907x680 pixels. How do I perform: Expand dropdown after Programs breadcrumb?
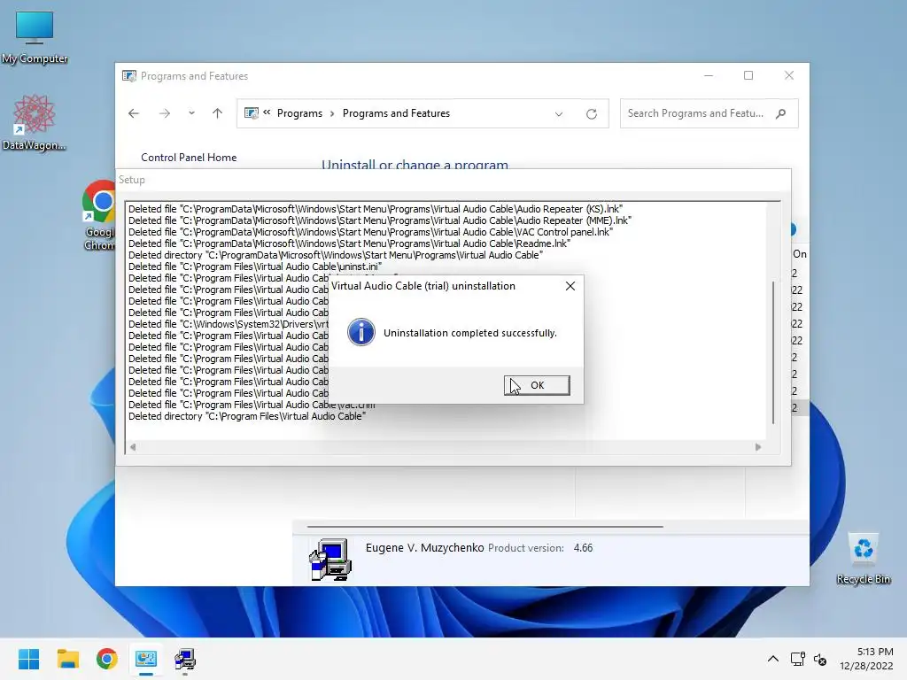333,114
